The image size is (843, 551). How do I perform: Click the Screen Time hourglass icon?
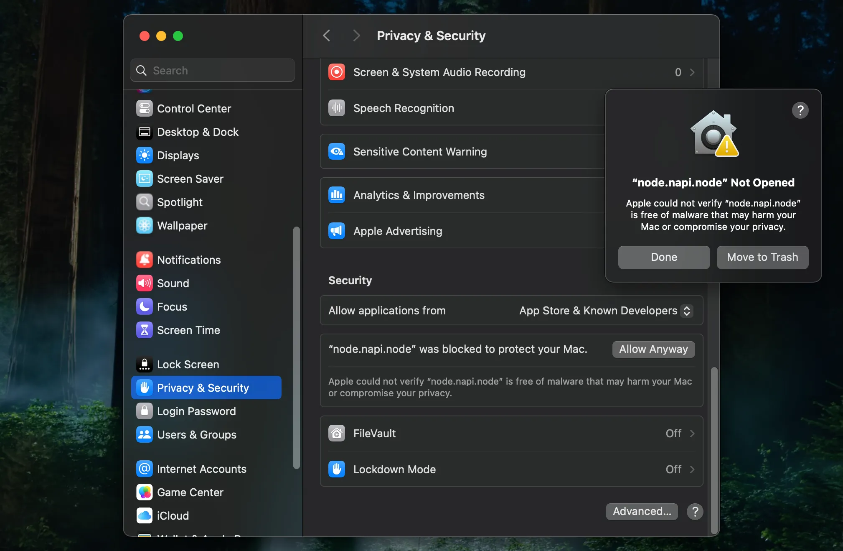[144, 330]
